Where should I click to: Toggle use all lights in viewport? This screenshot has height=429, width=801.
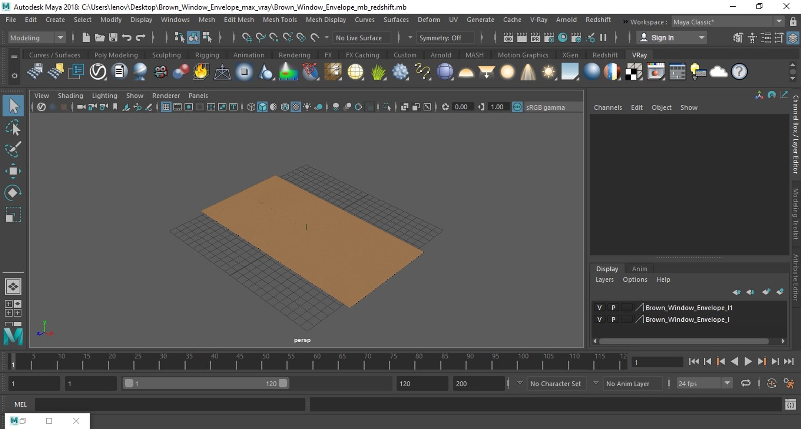[x=307, y=107]
